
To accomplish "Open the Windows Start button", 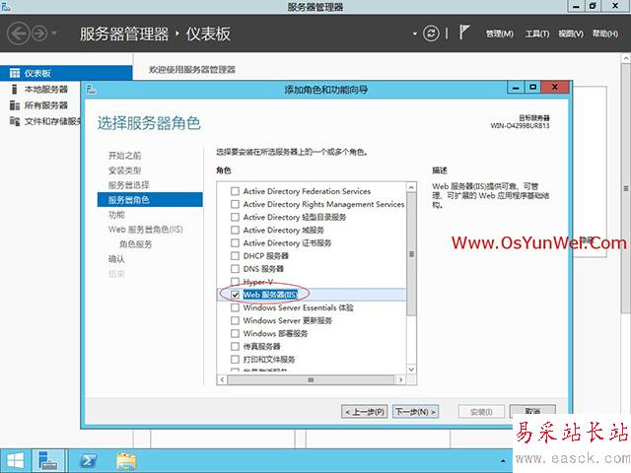I will click(16, 460).
